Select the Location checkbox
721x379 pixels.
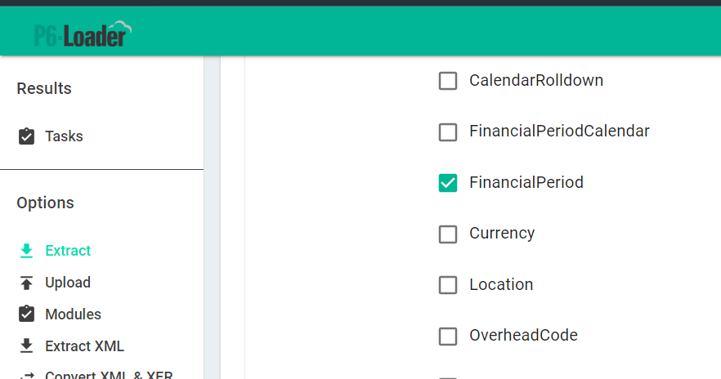pos(448,285)
